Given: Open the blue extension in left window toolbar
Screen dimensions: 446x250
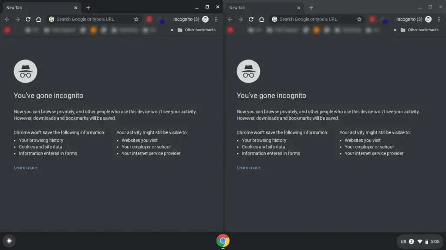Looking at the screenshot, I should (162, 20).
